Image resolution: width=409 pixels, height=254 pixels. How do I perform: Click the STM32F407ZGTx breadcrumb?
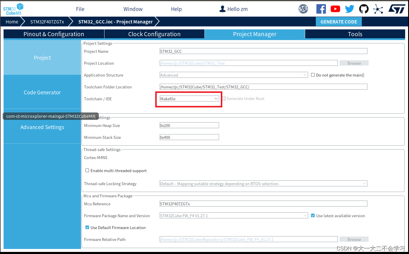[x=47, y=22]
